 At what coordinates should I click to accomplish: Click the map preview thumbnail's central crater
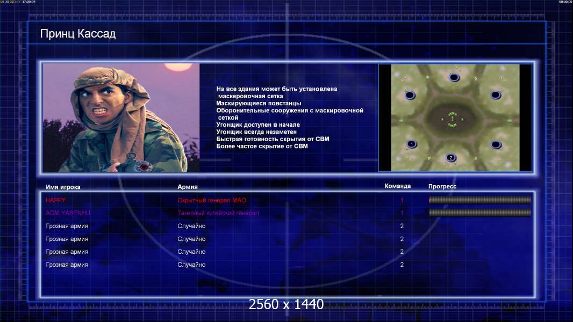click(453, 119)
